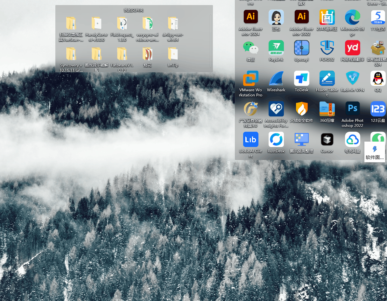Launch Radmin VPN
Viewport: 387px width, 301px height.
tap(353, 81)
